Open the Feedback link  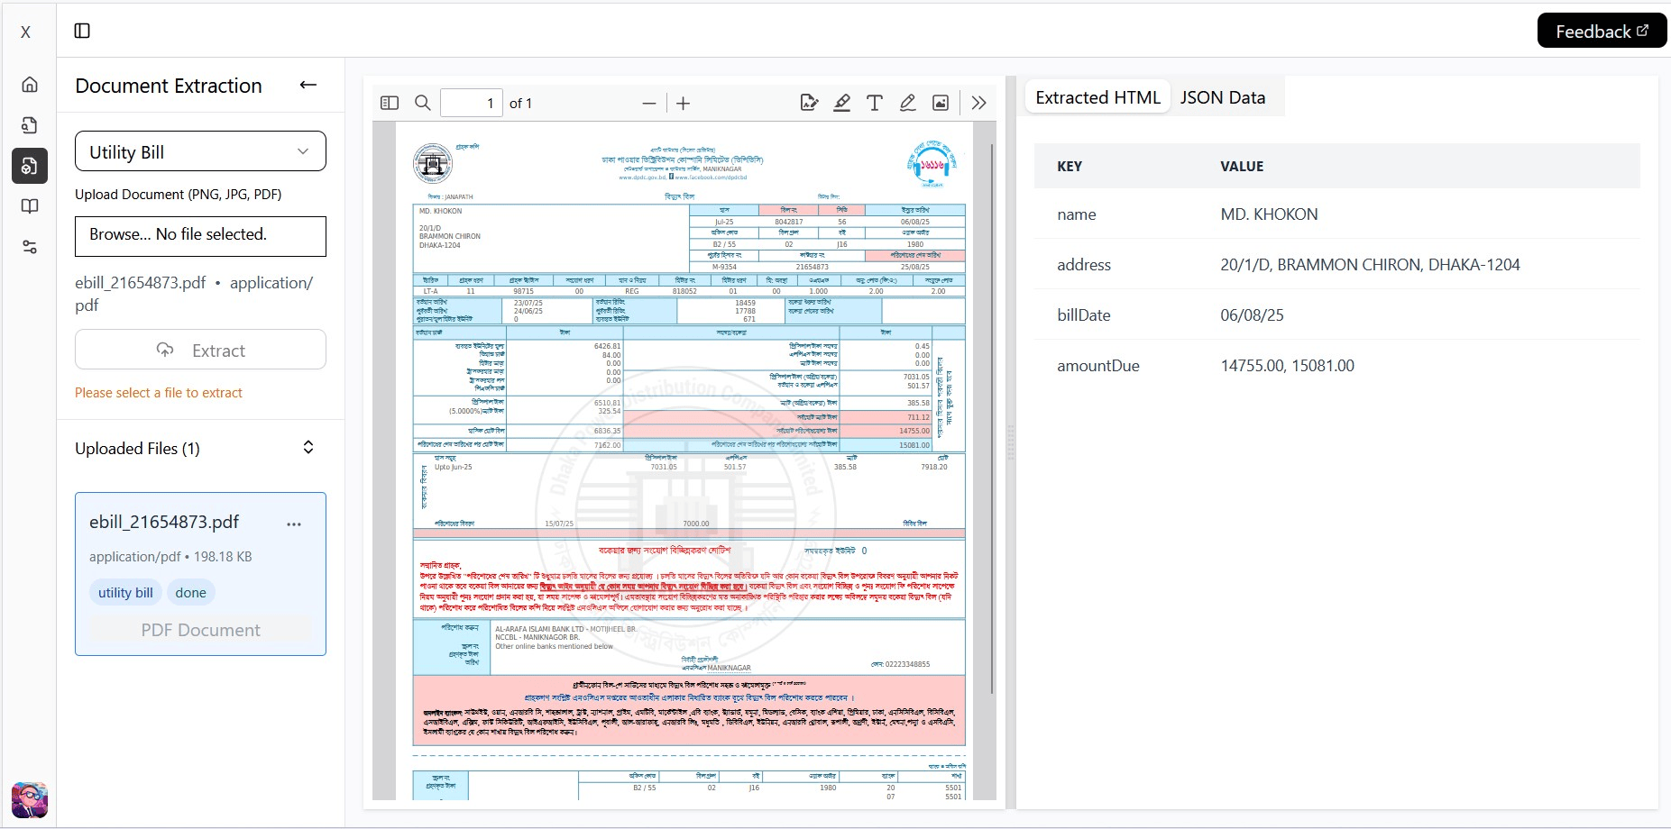(x=1601, y=32)
